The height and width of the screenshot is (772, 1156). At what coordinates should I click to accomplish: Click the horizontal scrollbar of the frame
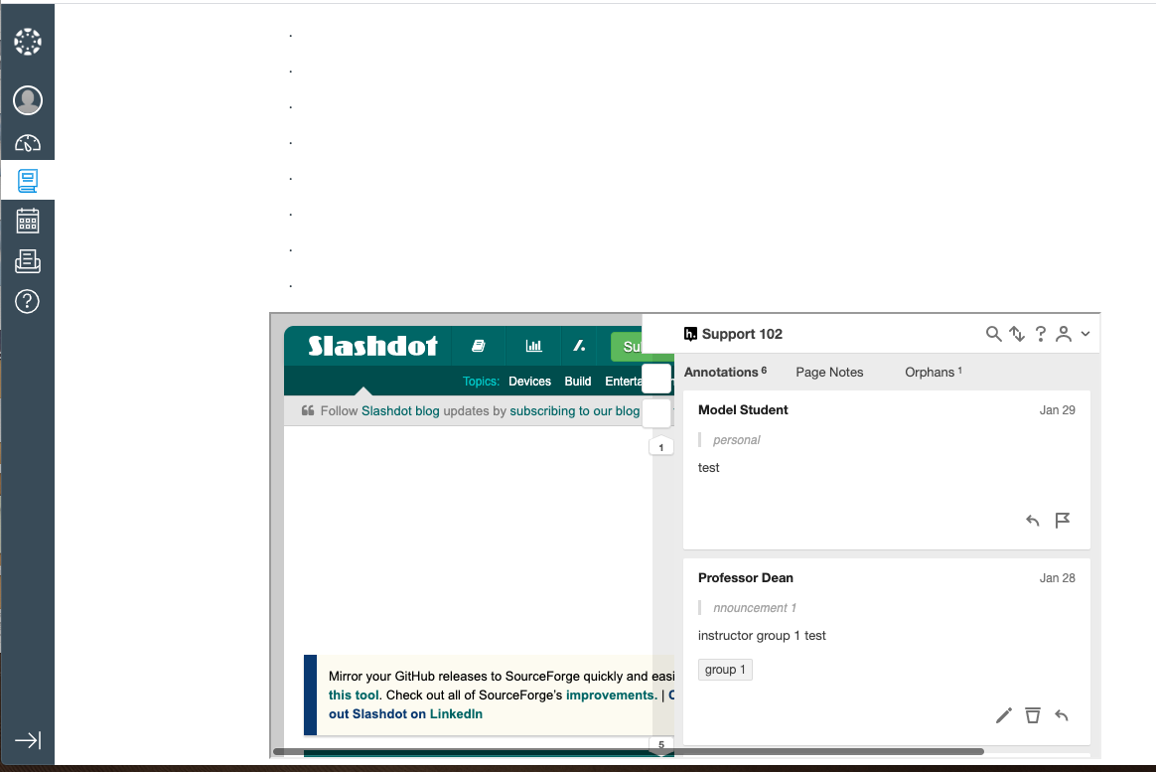(x=628, y=752)
